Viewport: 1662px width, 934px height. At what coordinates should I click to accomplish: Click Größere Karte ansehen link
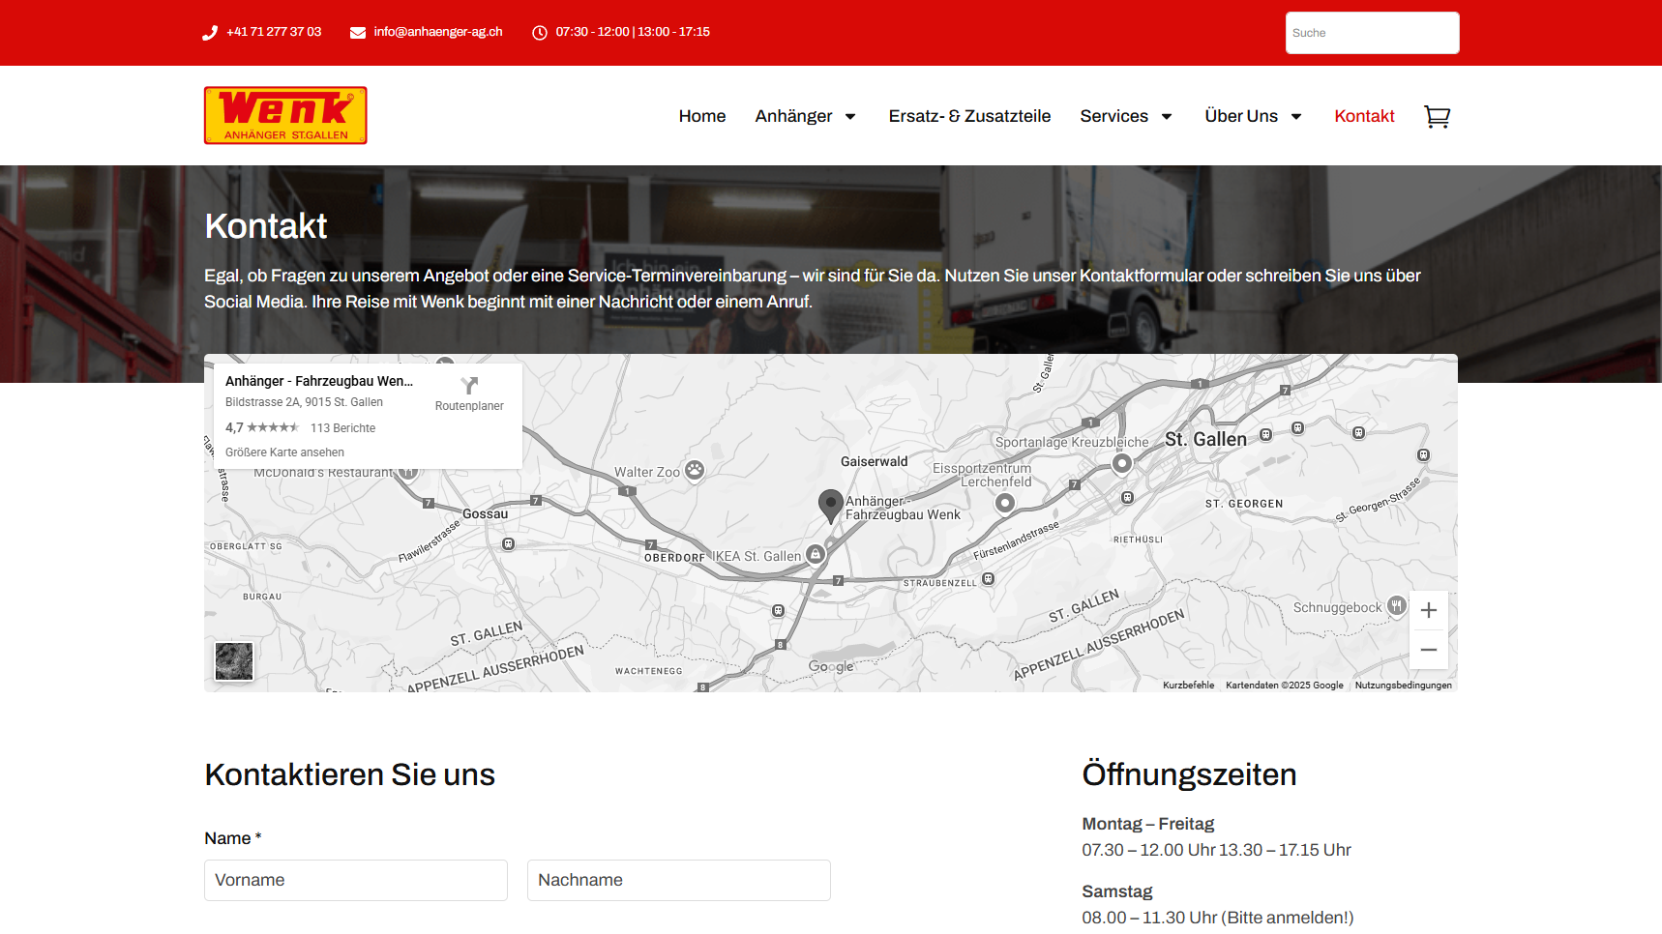pos(284,452)
